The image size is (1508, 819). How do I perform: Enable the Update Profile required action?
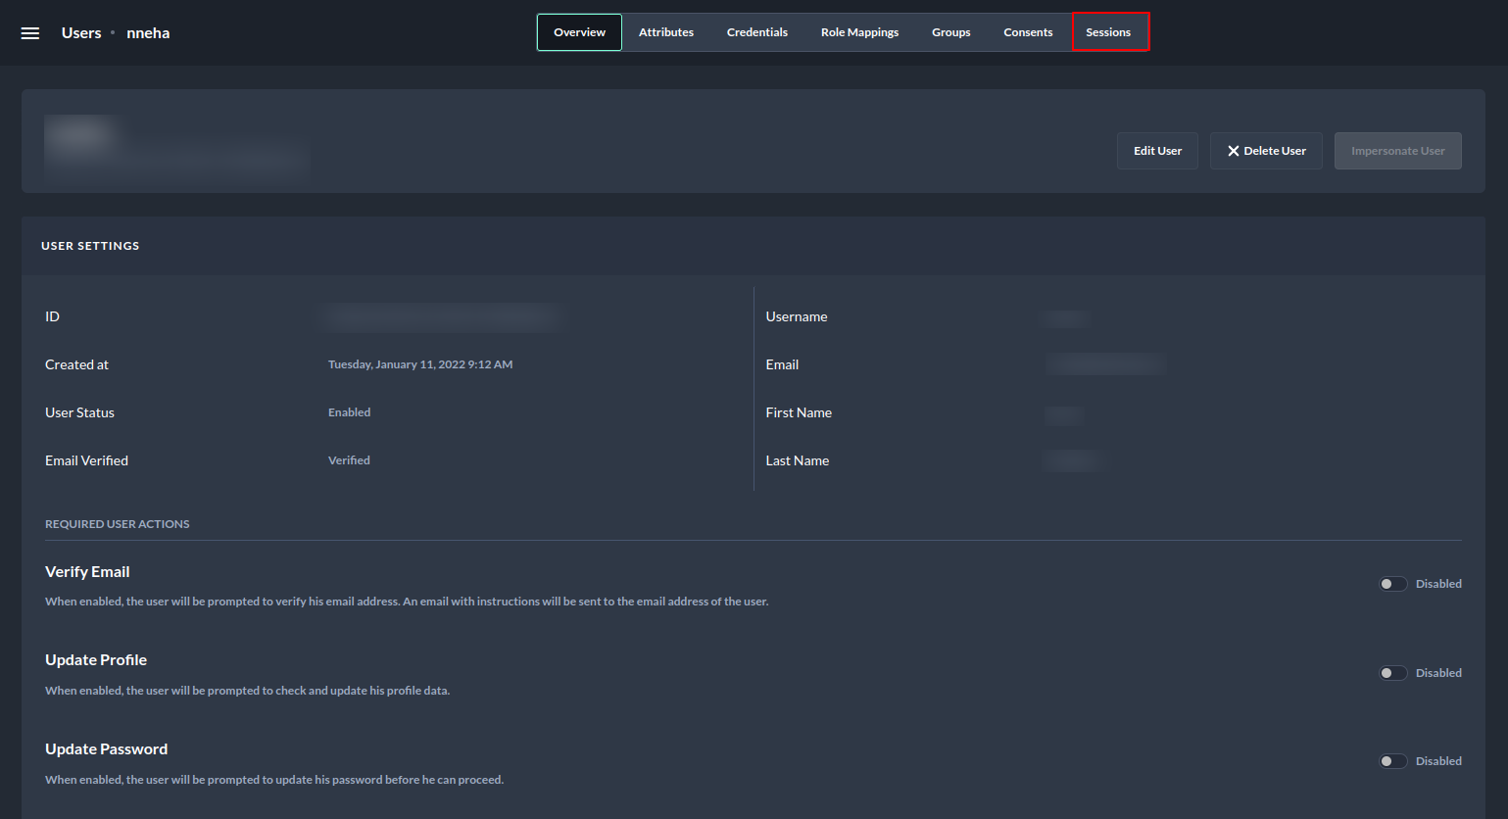(x=1392, y=673)
